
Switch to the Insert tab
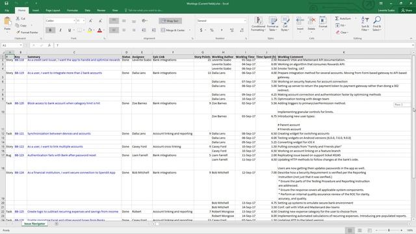pyautogui.click(x=36, y=10)
